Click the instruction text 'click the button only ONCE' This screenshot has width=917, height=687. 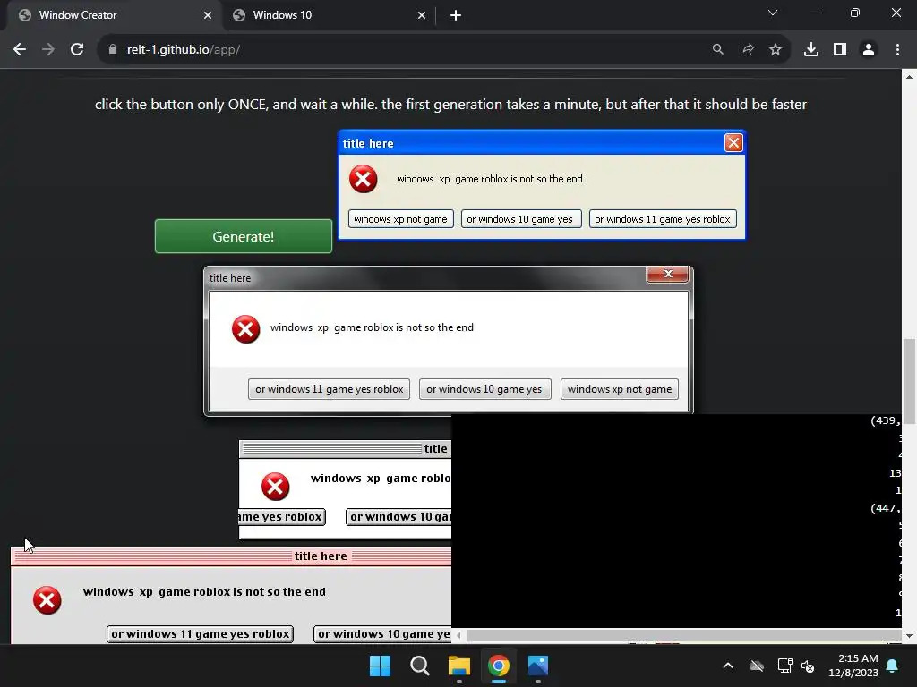click(x=181, y=105)
